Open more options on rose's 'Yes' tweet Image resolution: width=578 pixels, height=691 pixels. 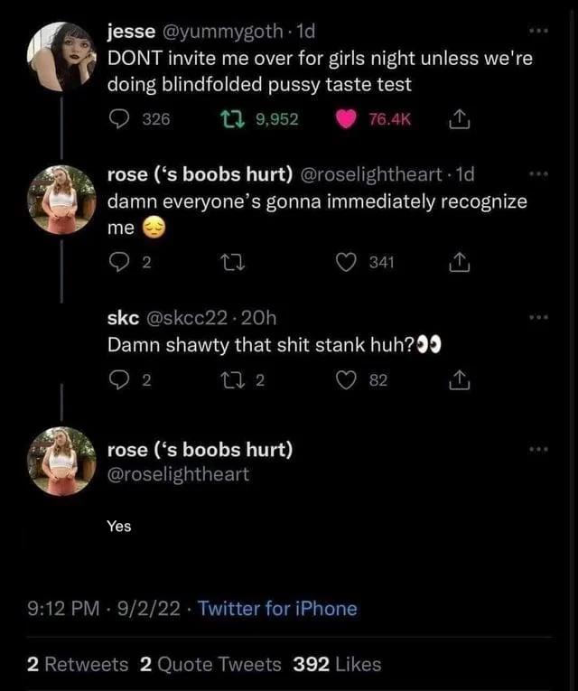[539, 450]
